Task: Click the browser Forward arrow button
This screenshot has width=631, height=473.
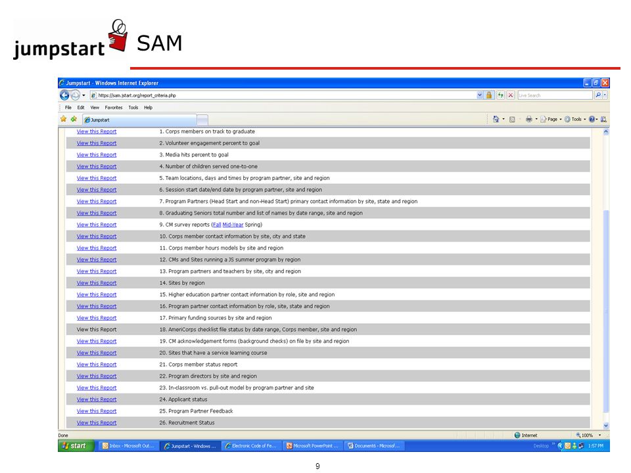Action: click(75, 95)
